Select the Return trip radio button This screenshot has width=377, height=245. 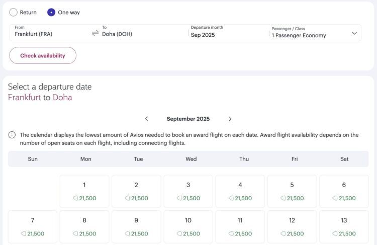tap(14, 12)
